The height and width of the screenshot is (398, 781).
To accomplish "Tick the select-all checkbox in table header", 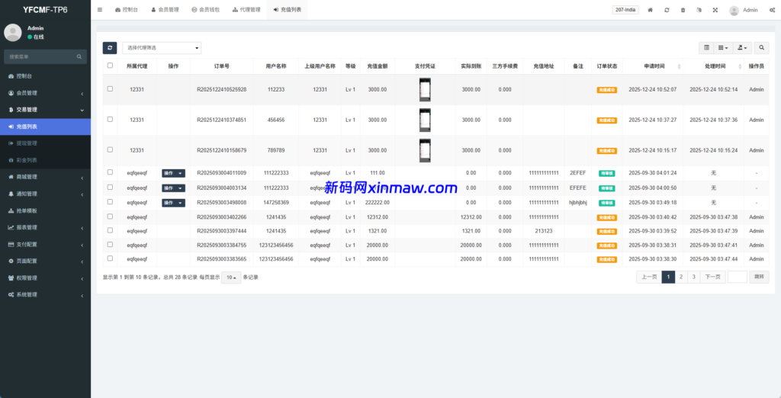I will coord(110,66).
